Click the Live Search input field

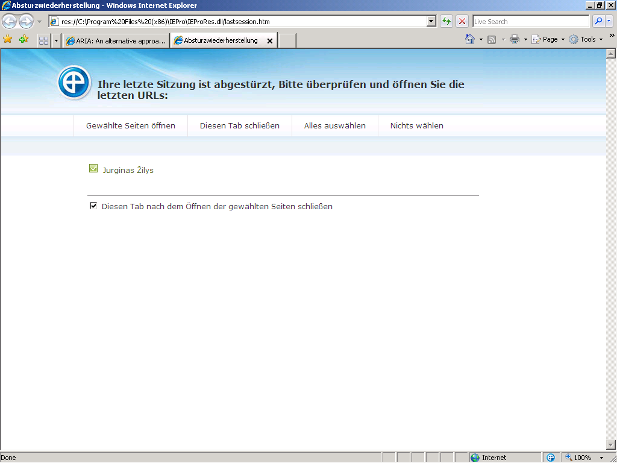coord(530,22)
